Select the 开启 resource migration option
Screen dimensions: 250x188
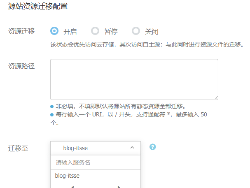(54, 31)
